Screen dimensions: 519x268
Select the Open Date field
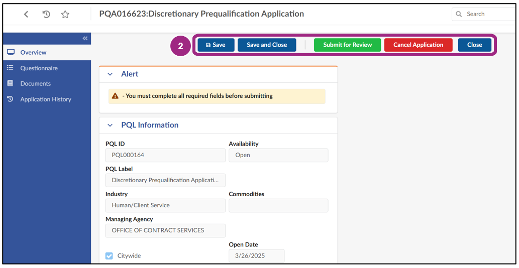256,256
